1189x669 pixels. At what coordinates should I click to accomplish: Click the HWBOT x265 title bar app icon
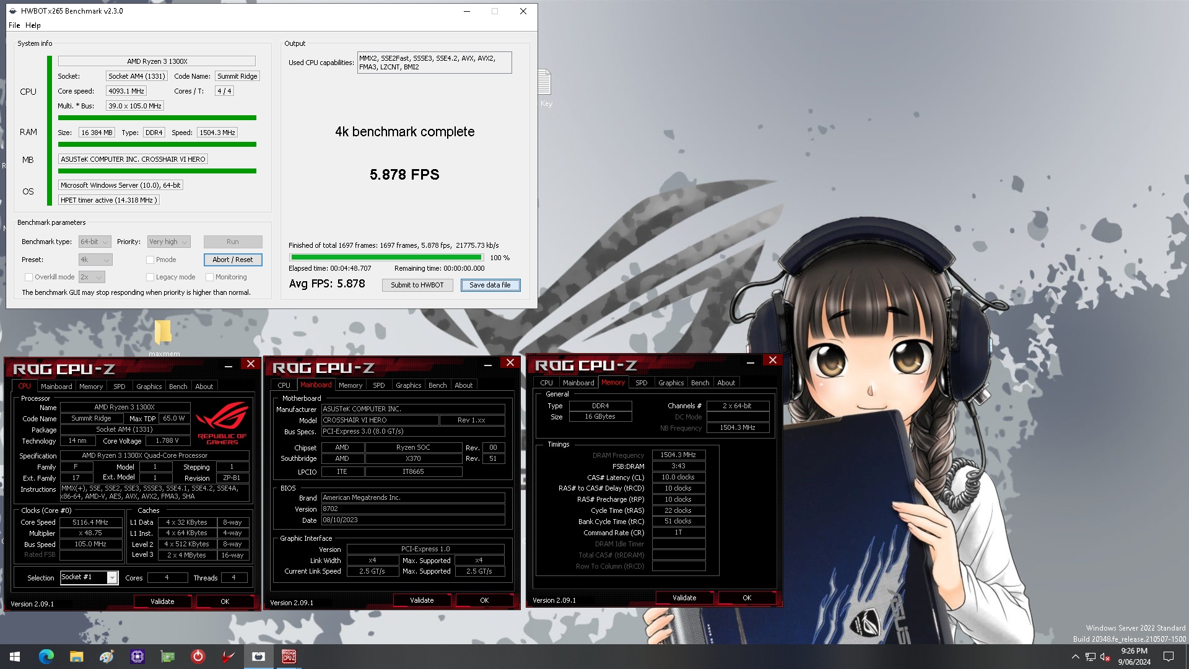coord(13,11)
